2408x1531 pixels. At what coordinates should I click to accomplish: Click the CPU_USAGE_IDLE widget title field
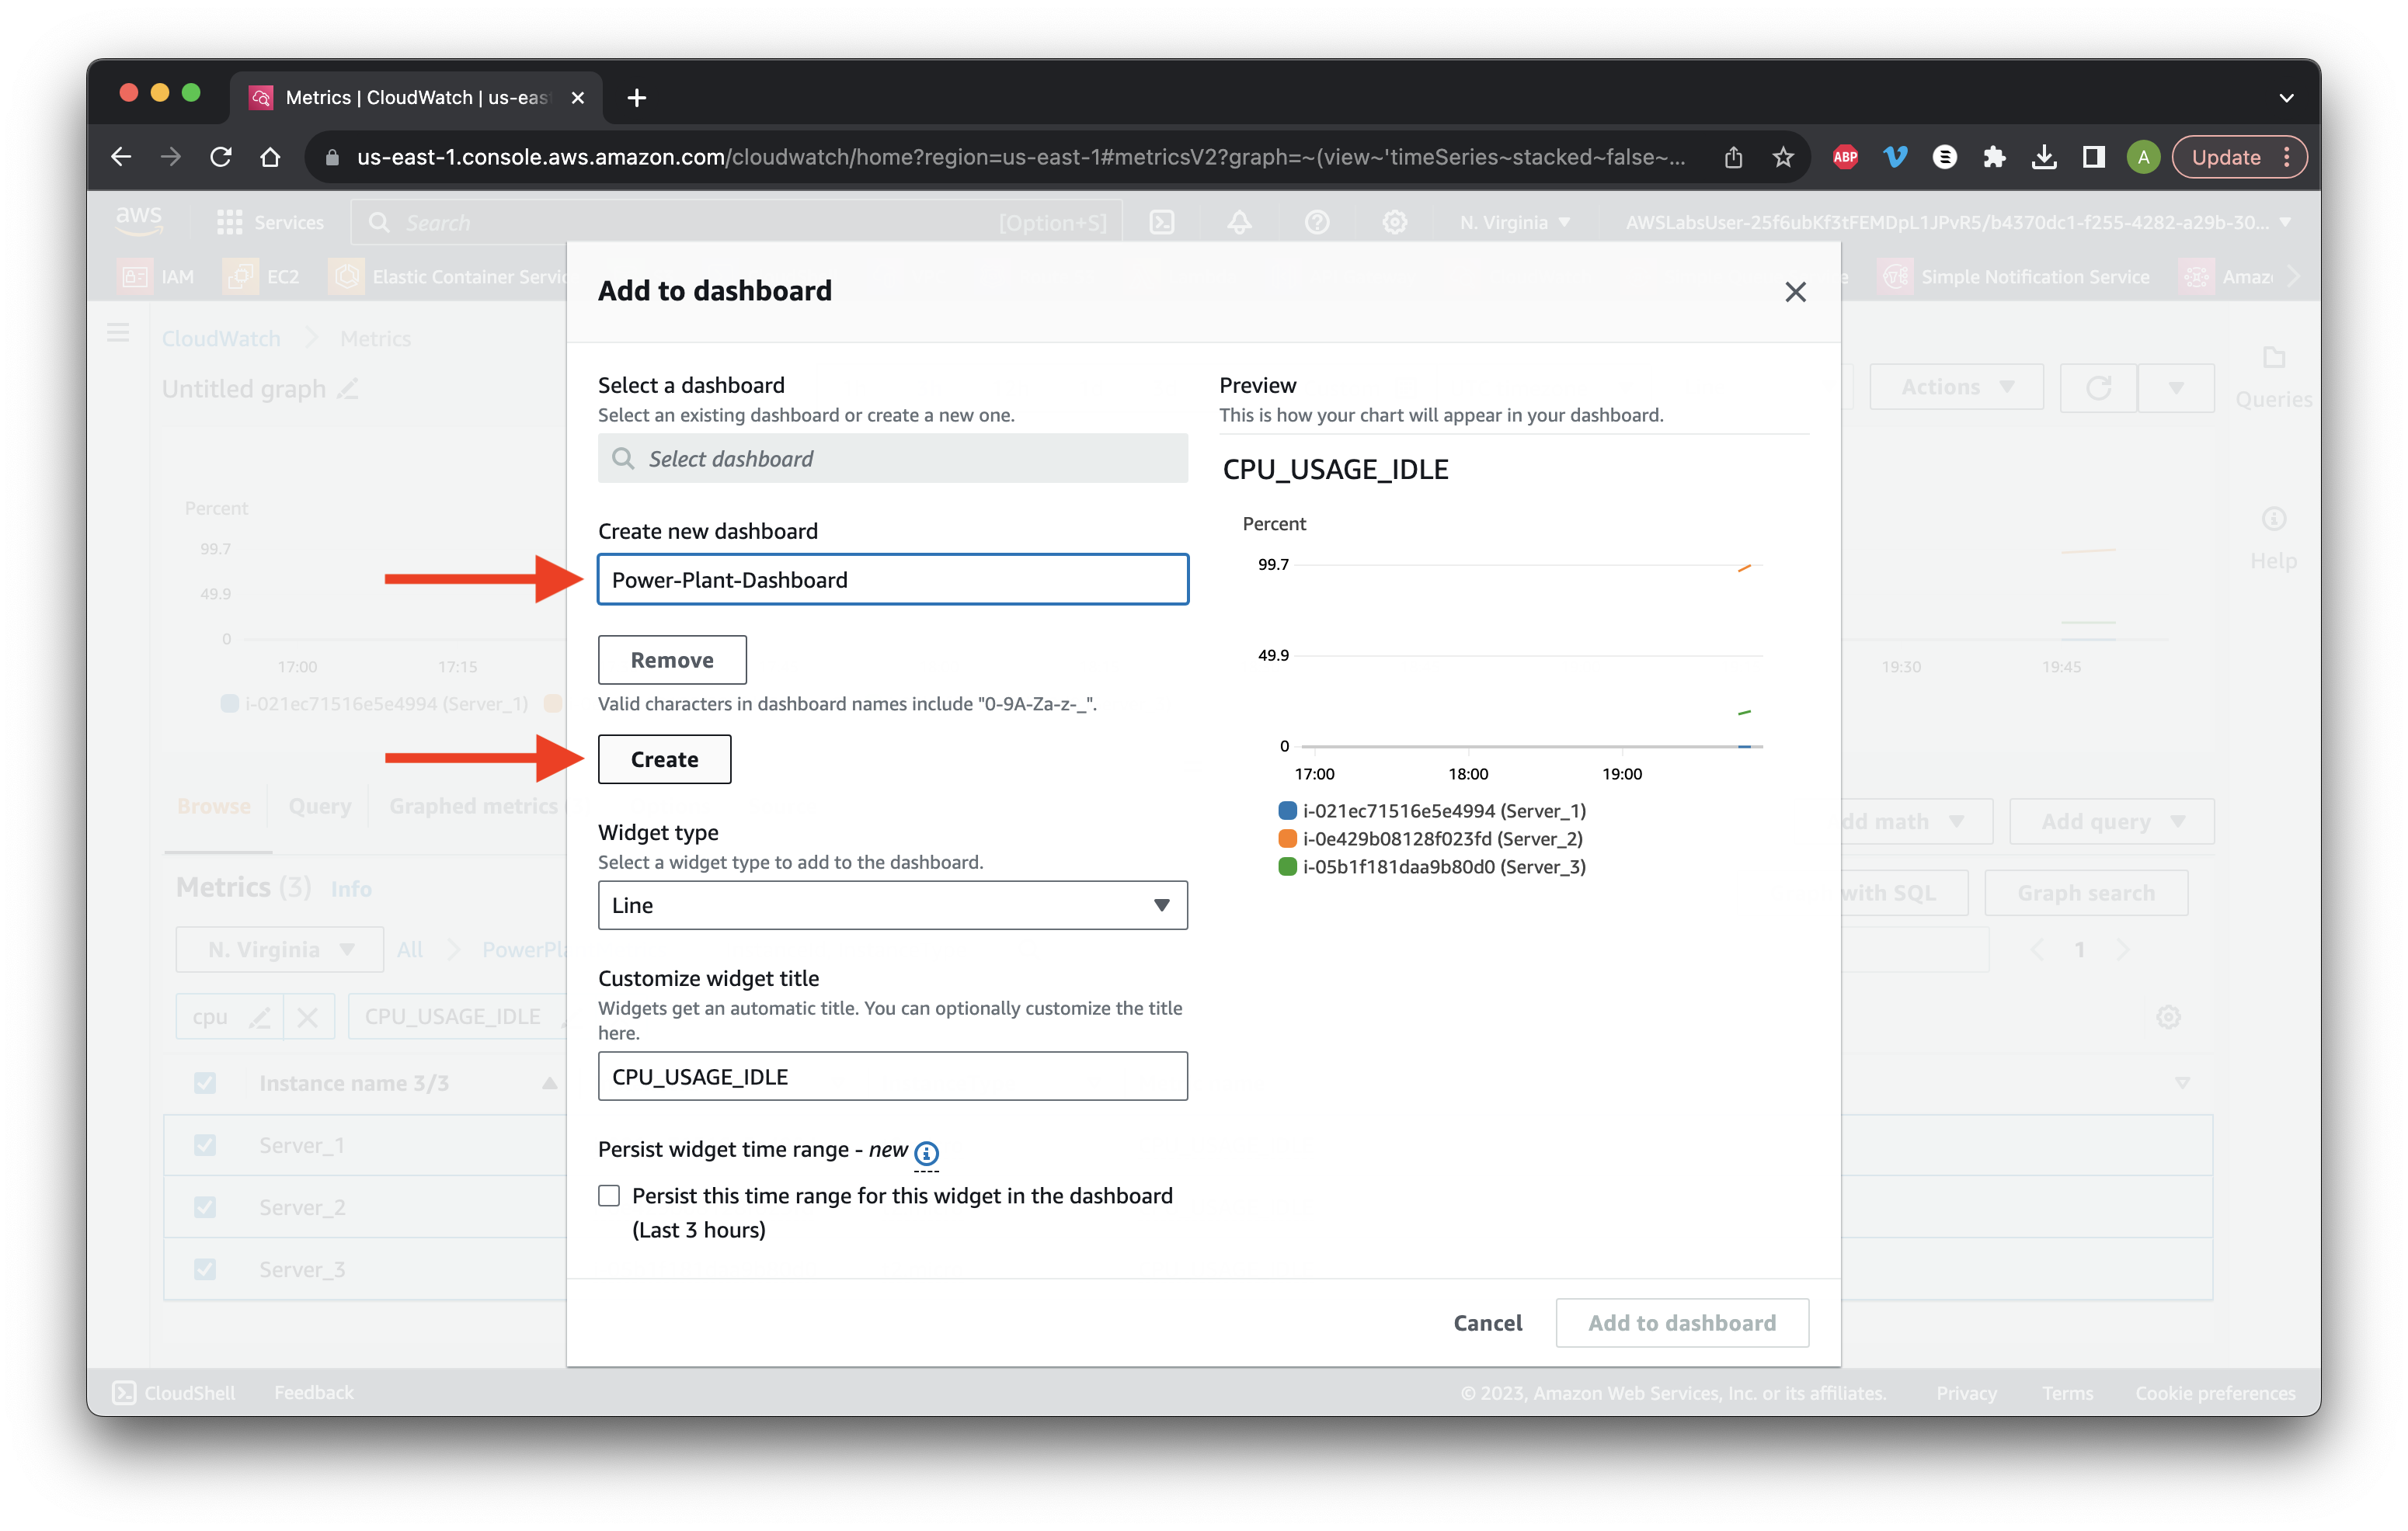point(893,1076)
